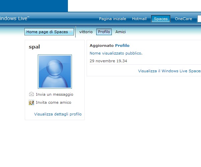This screenshot has height=167, width=201.
Task: Click the blue avatar profile picture
Action: (55, 72)
